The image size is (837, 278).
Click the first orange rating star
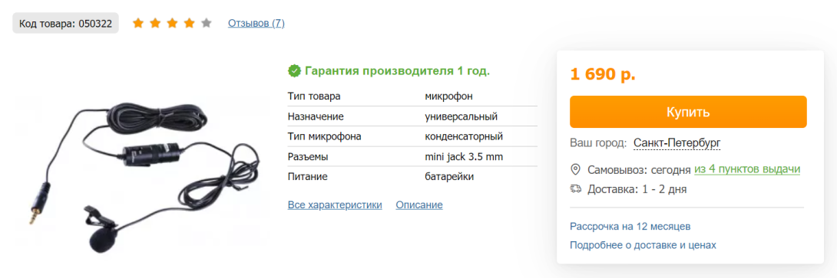coord(138,23)
